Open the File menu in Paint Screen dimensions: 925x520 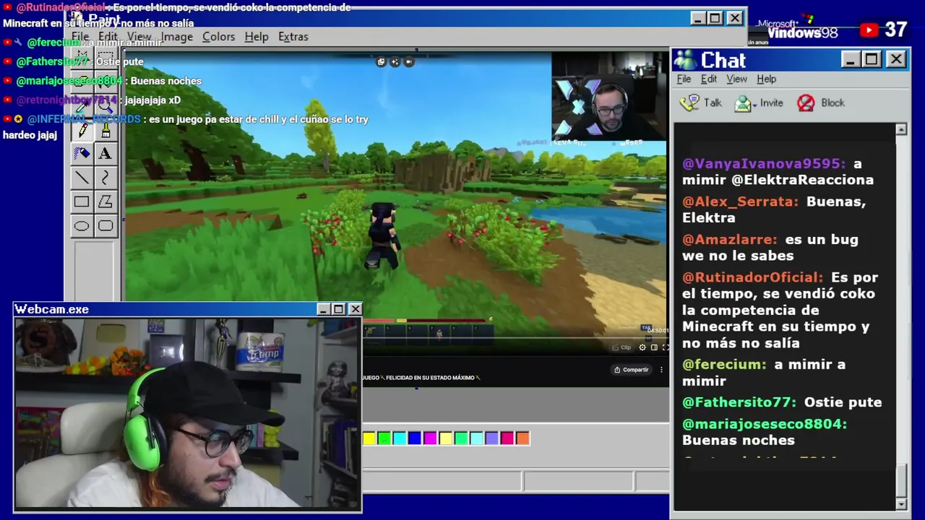80,36
